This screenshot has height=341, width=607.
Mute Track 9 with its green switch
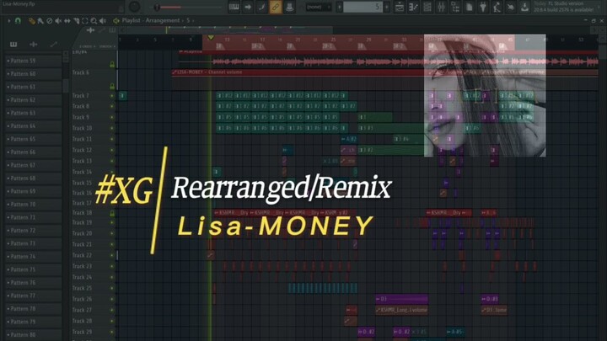pyautogui.click(x=112, y=117)
